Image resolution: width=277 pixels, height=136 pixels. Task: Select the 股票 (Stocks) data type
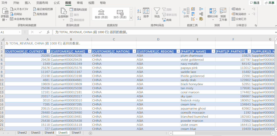pos(101,14)
